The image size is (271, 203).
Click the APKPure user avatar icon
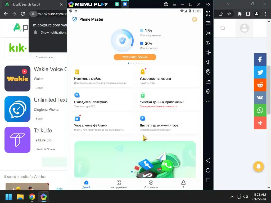pyautogui.click(x=244, y=28)
